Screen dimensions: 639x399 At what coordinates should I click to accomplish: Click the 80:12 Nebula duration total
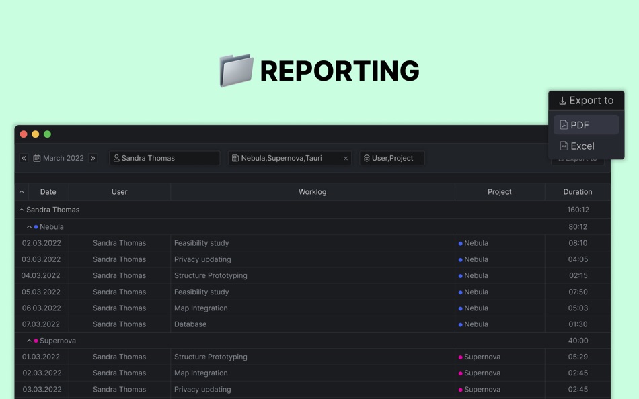click(578, 227)
